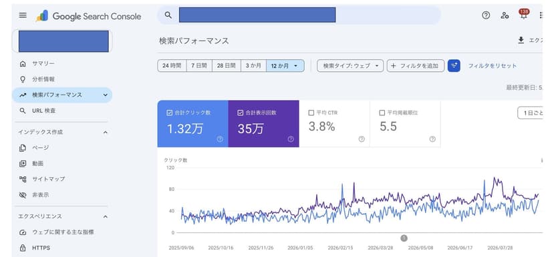Click the lightbulb icon beside 分析情報

[23, 79]
